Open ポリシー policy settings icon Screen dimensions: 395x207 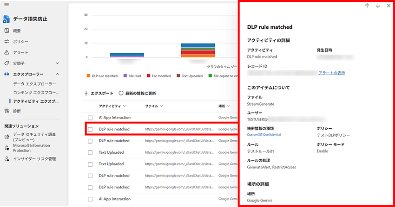(x=7, y=42)
